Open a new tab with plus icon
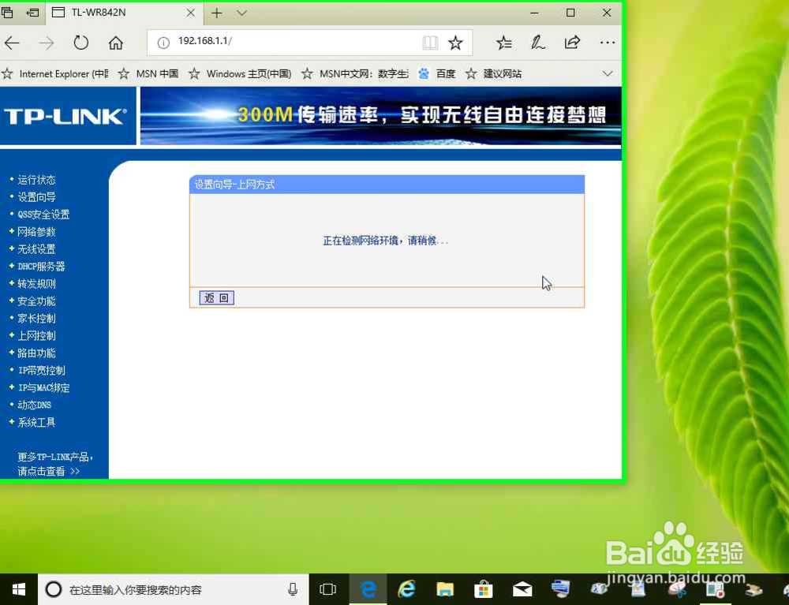The width and height of the screenshot is (789, 605). point(217,13)
